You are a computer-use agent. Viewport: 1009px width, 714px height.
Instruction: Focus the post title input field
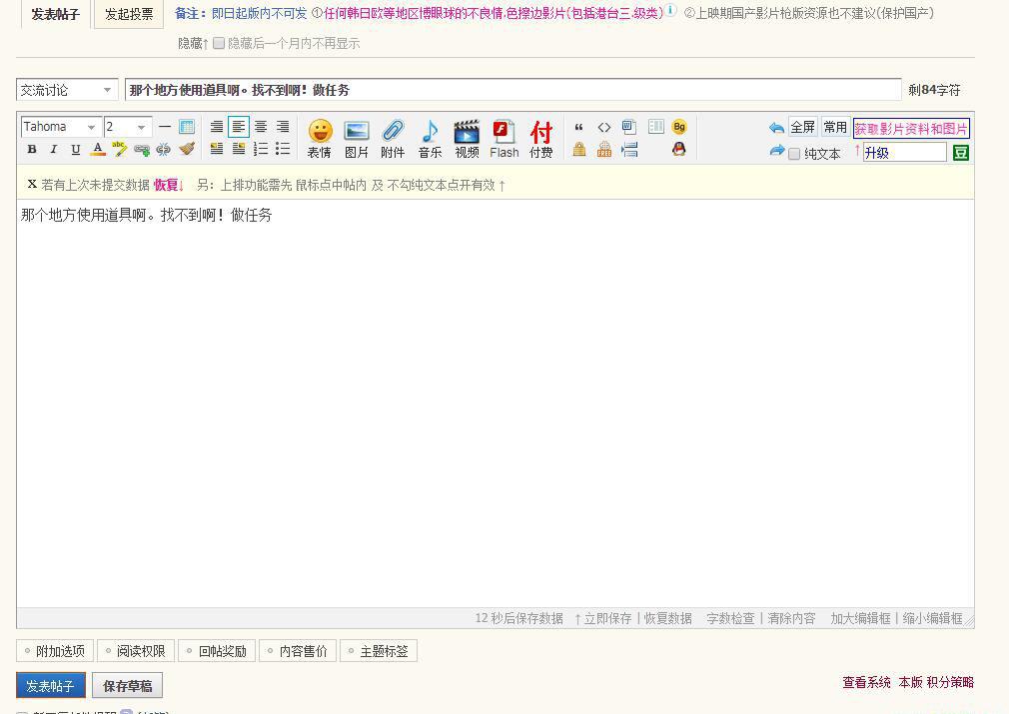pos(512,90)
